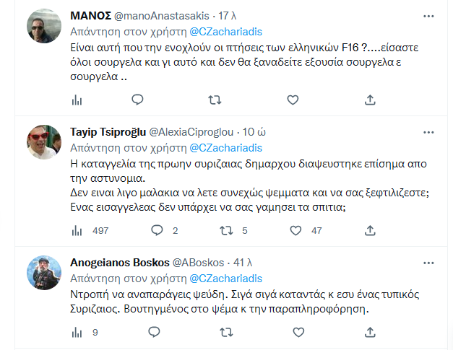453x350 pixels.
Task: Open more options on ΜΑΝΟΣ tweet
Action: pos(429,15)
